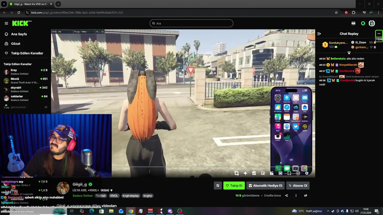The height and width of the screenshot is (215, 383).
Task: Open the KICKs wallet icon in header
Action: point(353,23)
